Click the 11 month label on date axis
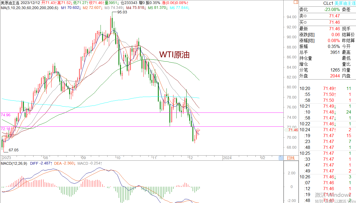 154,158
